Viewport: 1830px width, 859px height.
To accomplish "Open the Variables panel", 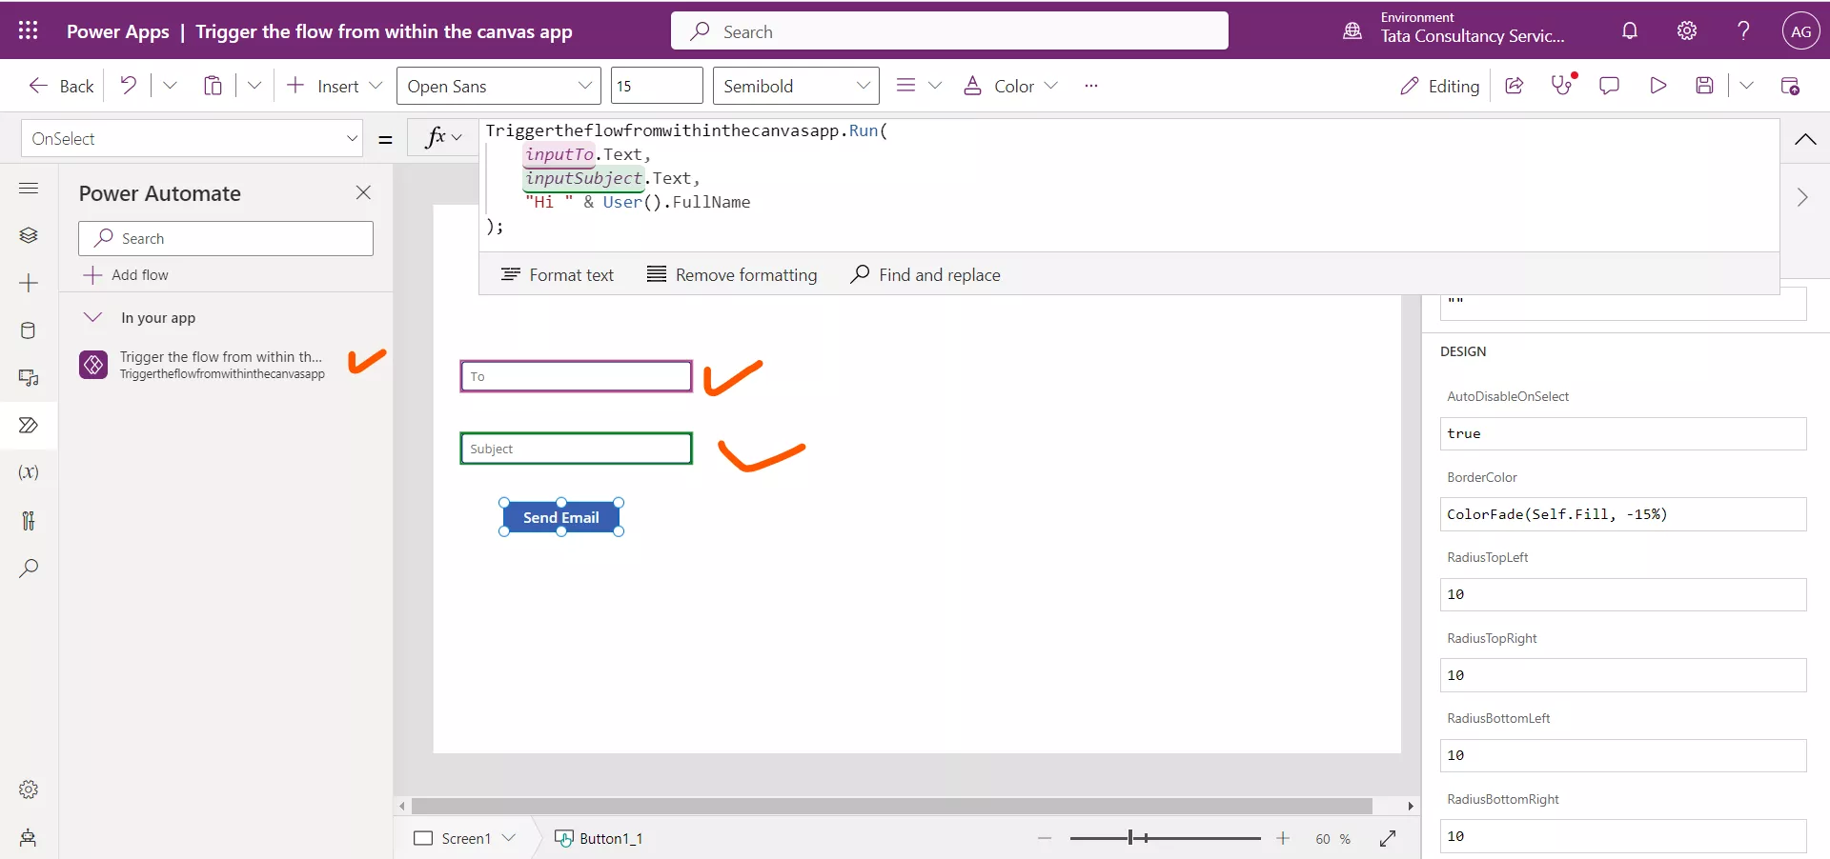I will pos(29,473).
